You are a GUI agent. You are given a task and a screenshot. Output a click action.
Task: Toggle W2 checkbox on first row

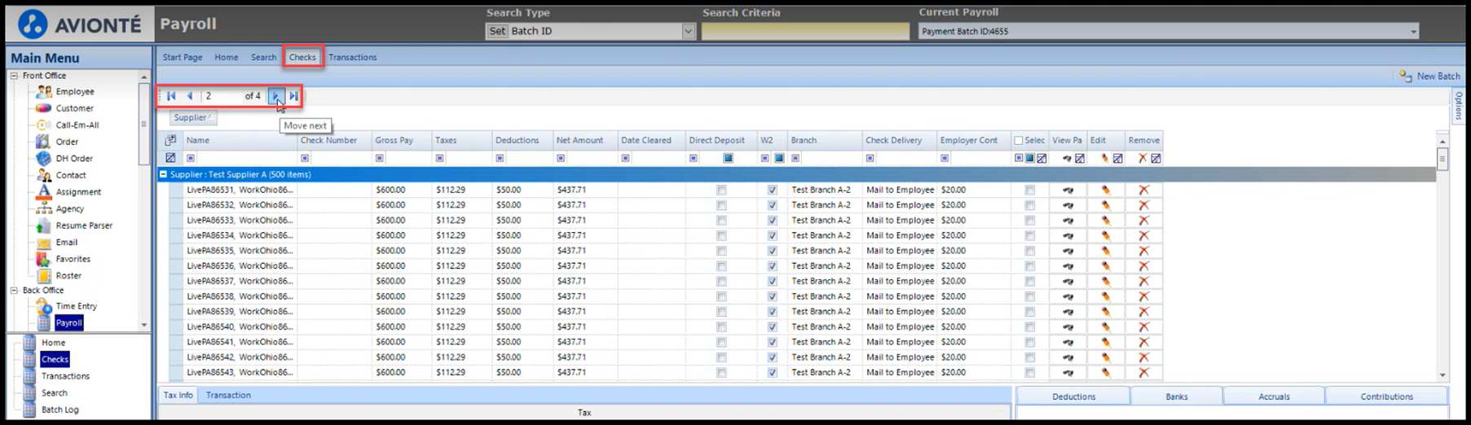tap(772, 190)
